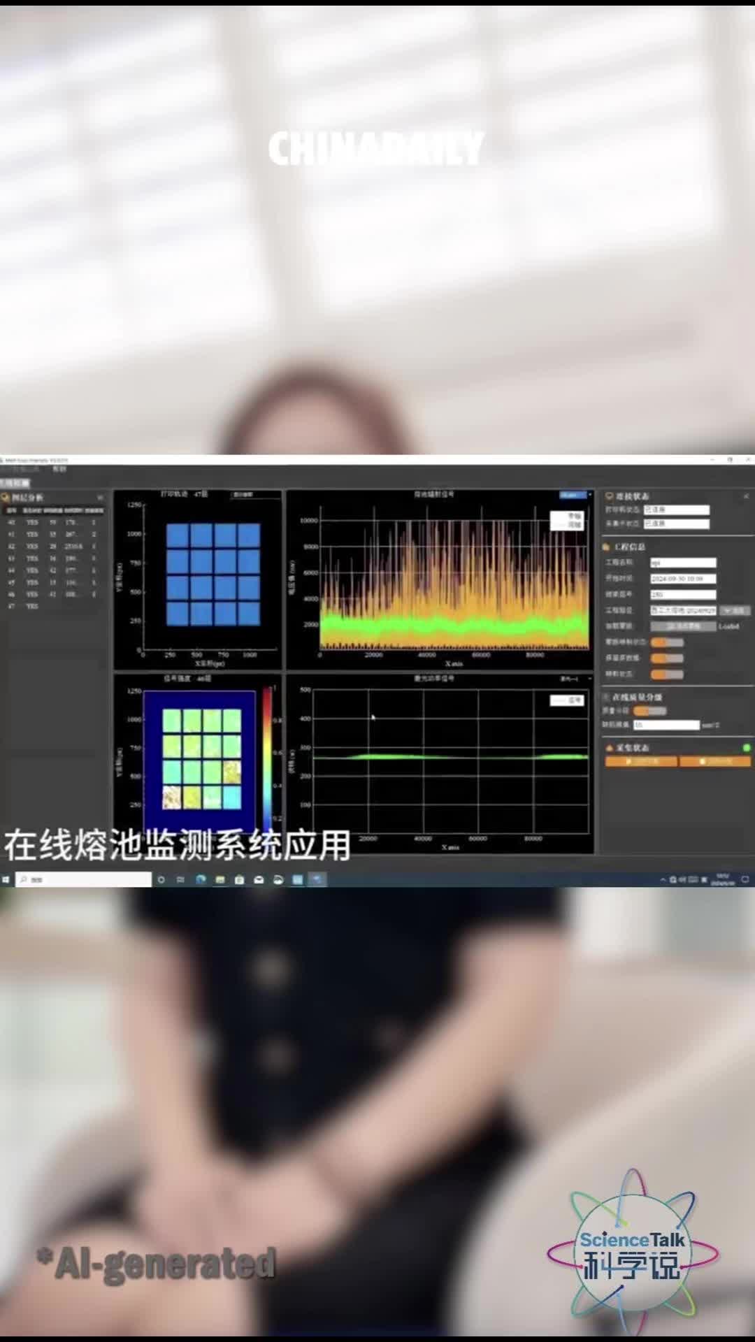The width and height of the screenshot is (755, 1342).
Task: Launch Microsoft Edge from the taskbar
Action: 201,879
